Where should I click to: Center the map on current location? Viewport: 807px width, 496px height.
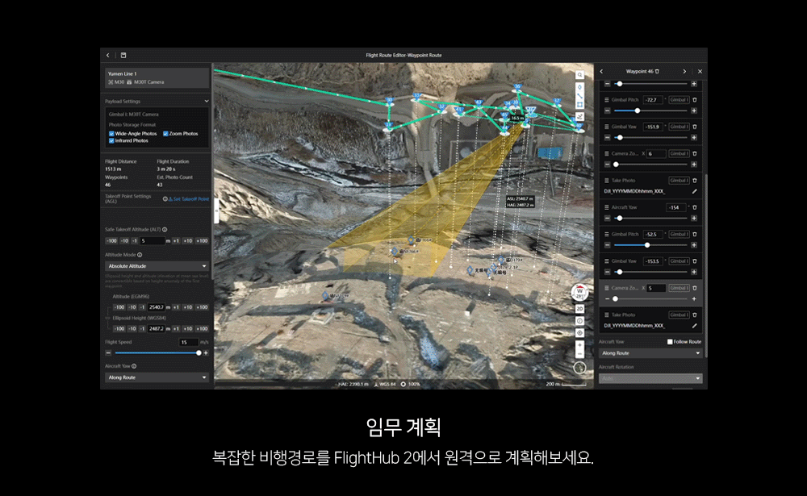tap(579, 333)
